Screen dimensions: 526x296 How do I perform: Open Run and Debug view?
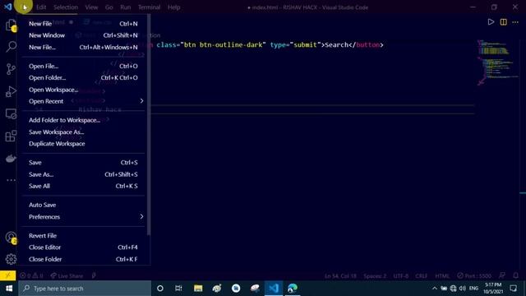[11, 91]
